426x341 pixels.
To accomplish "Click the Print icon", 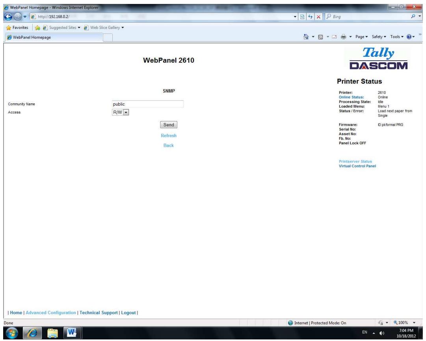I will pos(344,36).
